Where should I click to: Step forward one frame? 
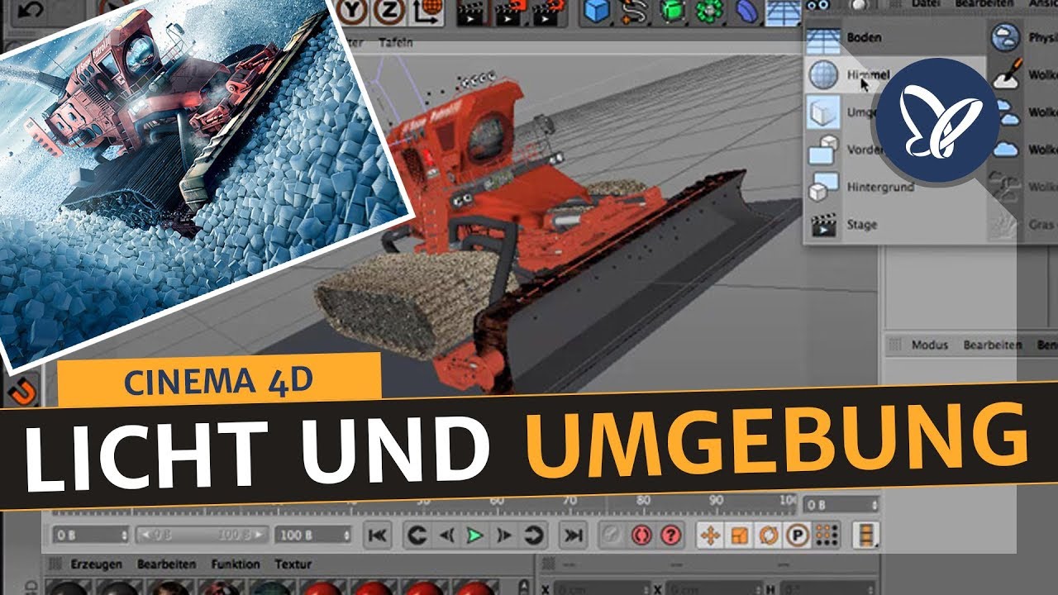click(503, 535)
